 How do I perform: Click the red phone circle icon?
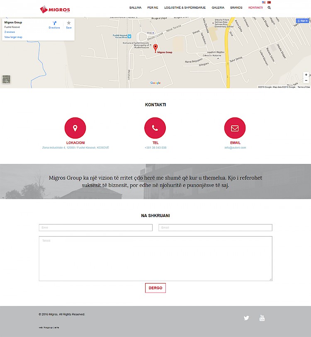(x=155, y=128)
